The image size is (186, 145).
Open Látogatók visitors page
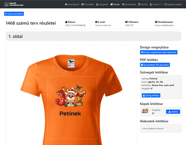[102, 4]
